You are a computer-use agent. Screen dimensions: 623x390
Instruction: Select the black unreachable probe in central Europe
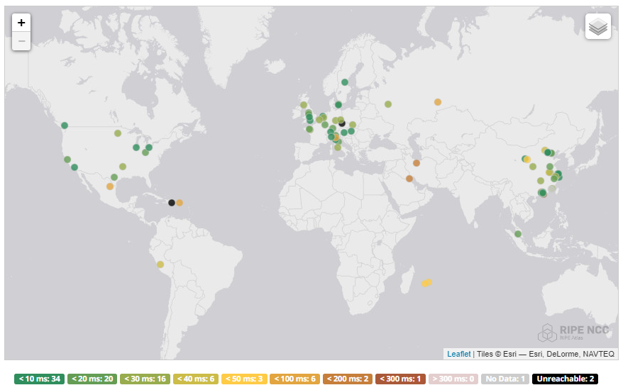coord(342,123)
